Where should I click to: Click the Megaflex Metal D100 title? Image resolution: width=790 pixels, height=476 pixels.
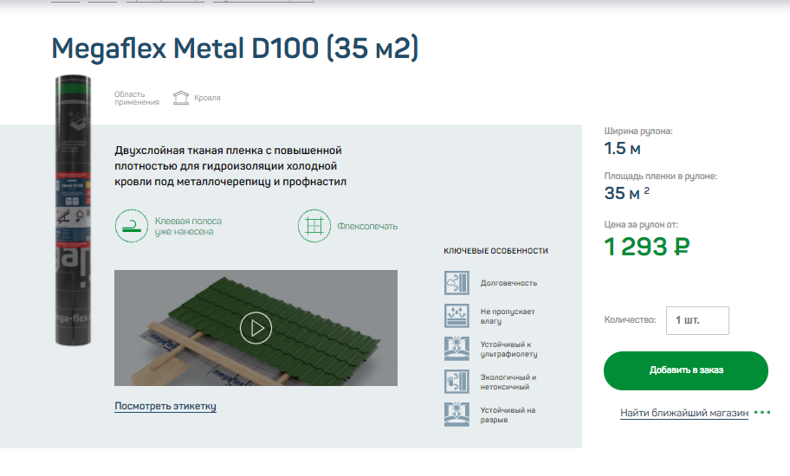coord(235,48)
